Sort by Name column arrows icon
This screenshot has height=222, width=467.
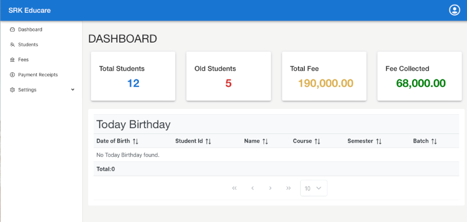(x=265, y=141)
